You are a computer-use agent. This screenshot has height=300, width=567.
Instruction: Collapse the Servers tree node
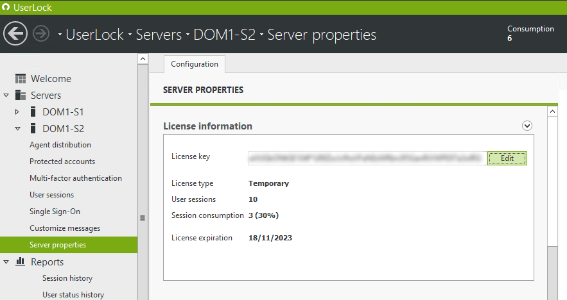point(6,96)
